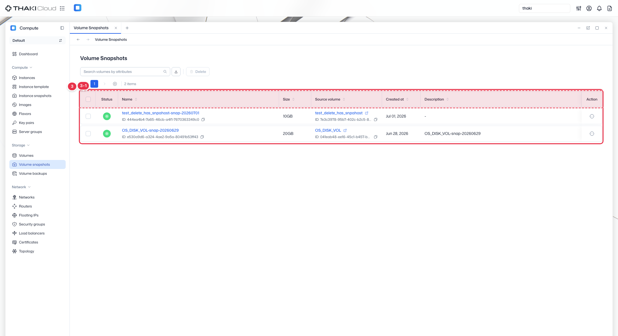The height and width of the screenshot is (336, 618).
Task: Open the OS_DISK_VOL-snap-20260629 snapshot link
Action: tap(150, 130)
